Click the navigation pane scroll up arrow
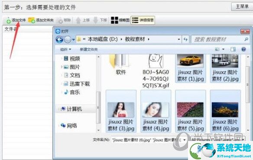253x160 pixels. (x=98, y=57)
